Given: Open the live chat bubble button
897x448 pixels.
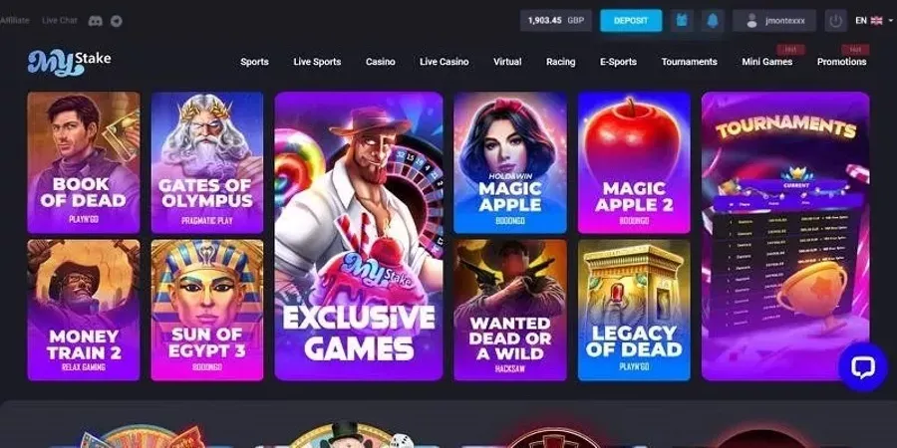Looking at the screenshot, I should pyautogui.click(x=863, y=367).
